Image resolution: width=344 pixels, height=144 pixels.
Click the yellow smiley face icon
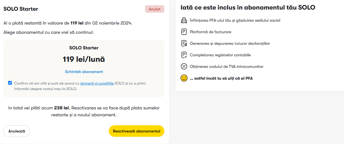point(184,78)
